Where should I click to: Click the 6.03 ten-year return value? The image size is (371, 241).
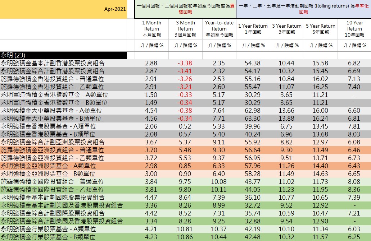tap(354, 229)
